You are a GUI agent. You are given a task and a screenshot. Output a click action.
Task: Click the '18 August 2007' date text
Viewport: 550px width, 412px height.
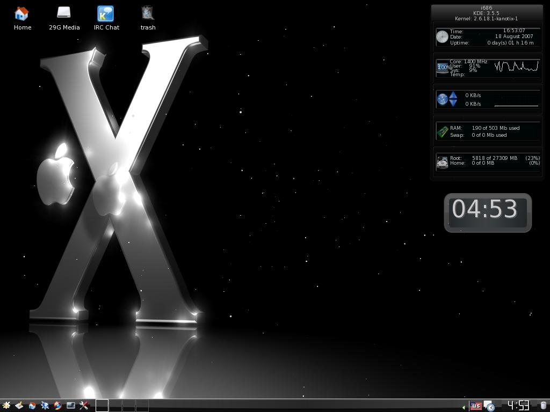point(514,36)
